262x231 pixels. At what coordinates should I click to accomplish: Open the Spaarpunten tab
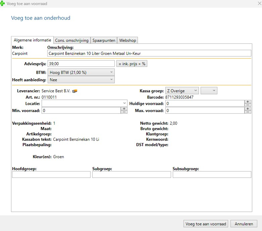point(104,40)
